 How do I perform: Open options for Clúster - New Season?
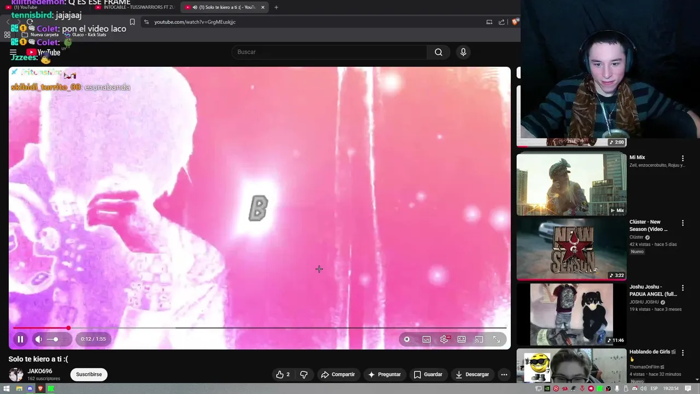click(682, 223)
